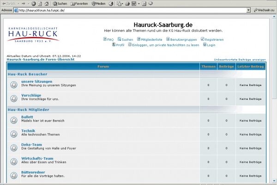
Task: Open the Ballett forum
Action: 27,117
